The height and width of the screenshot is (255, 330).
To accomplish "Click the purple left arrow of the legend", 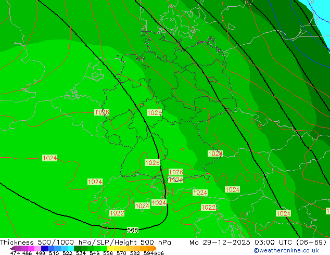I will click(12, 249).
